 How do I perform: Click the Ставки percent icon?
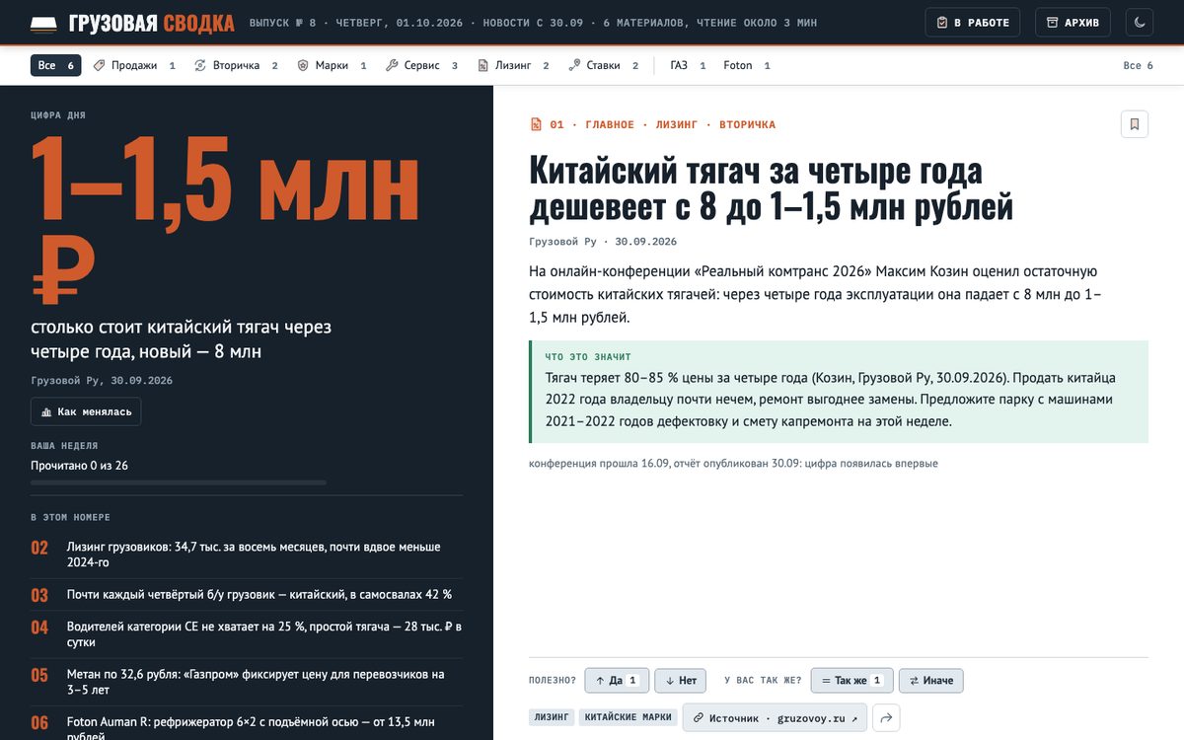click(x=574, y=65)
